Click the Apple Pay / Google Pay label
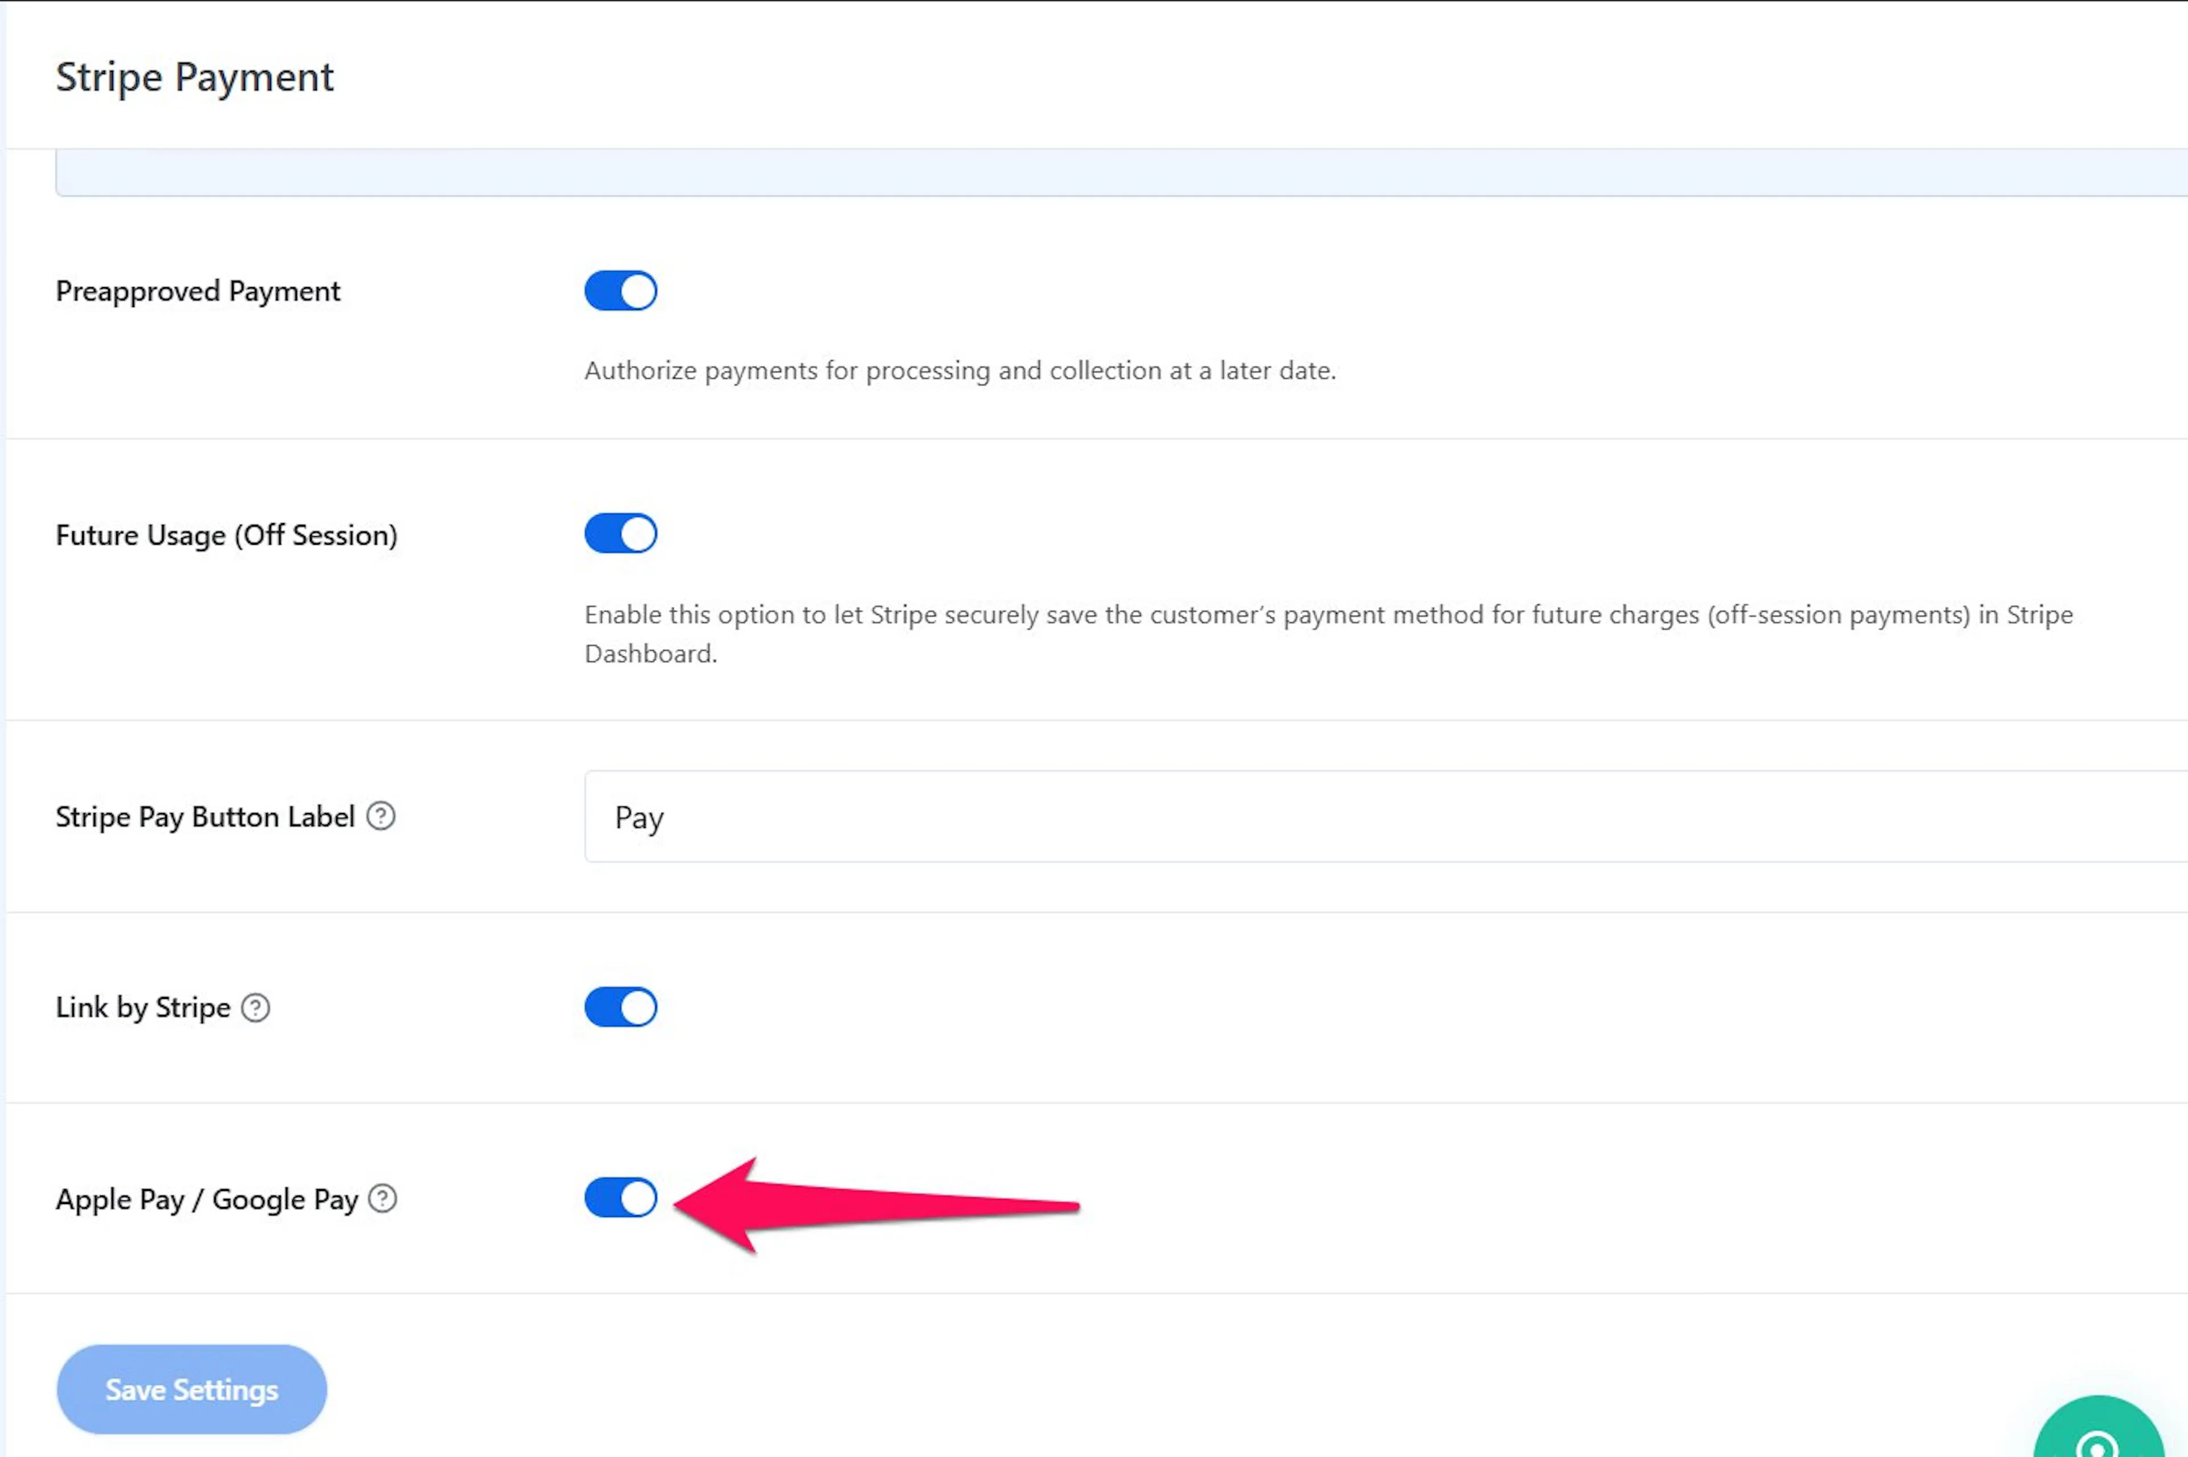This screenshot has width=2188, height=1457. pos(207,1199)
